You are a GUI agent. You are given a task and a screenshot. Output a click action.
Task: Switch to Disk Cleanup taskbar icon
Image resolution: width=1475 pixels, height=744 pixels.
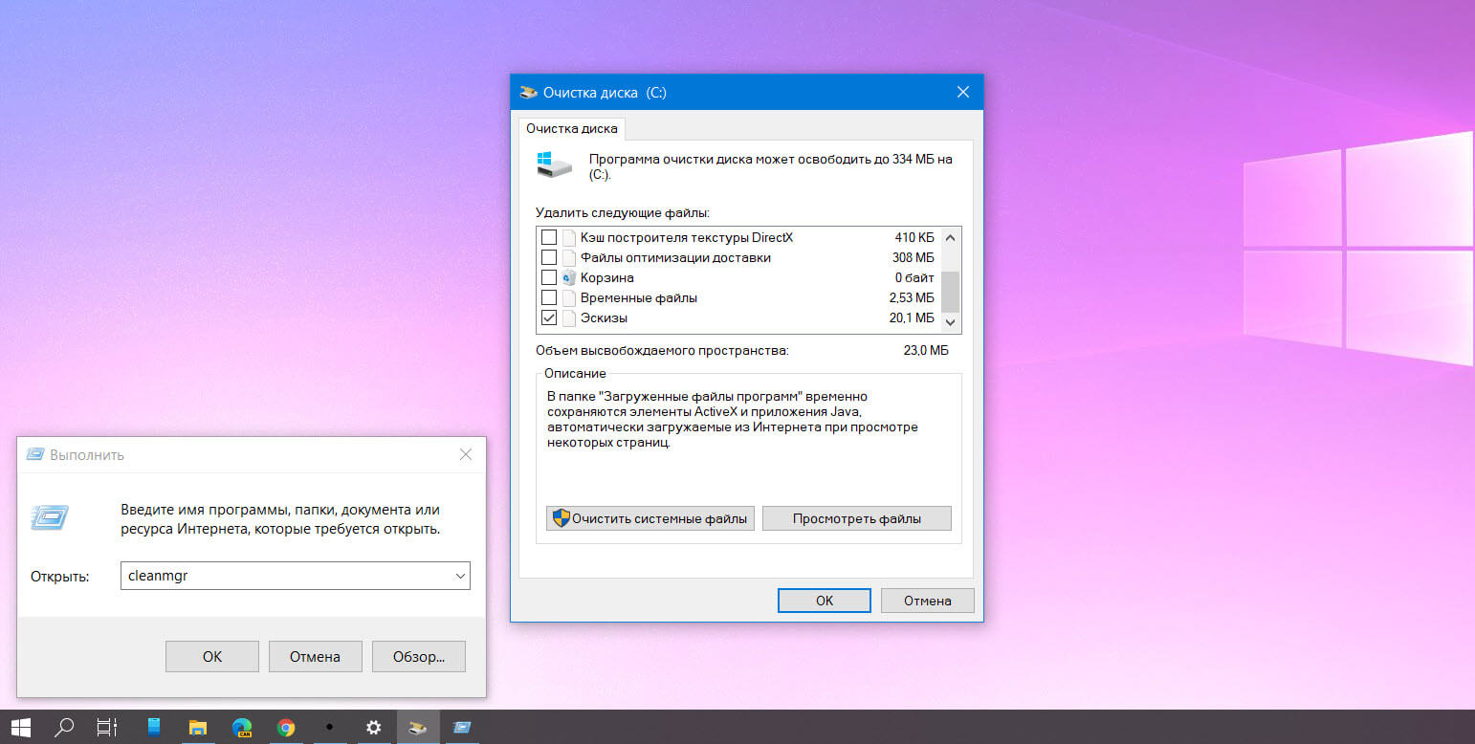(418, 727)
